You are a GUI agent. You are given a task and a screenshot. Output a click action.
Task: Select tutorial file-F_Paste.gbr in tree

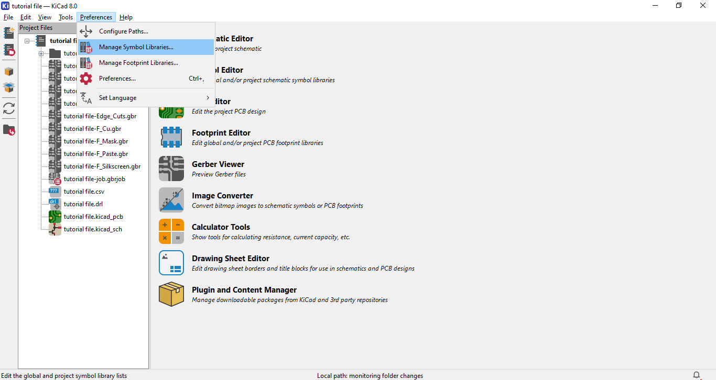click(96, 154)
